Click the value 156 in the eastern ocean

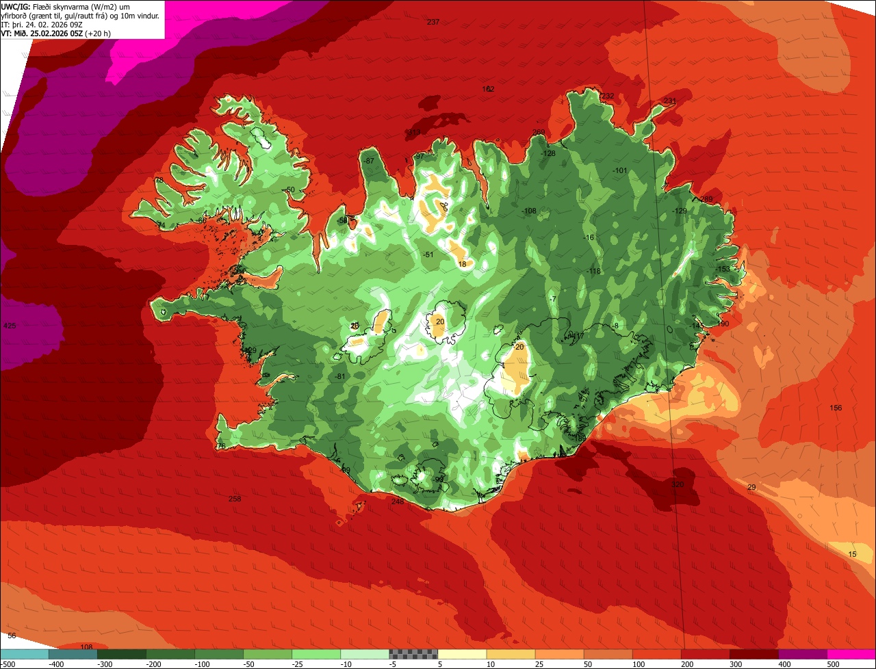[x=836, y=408]
